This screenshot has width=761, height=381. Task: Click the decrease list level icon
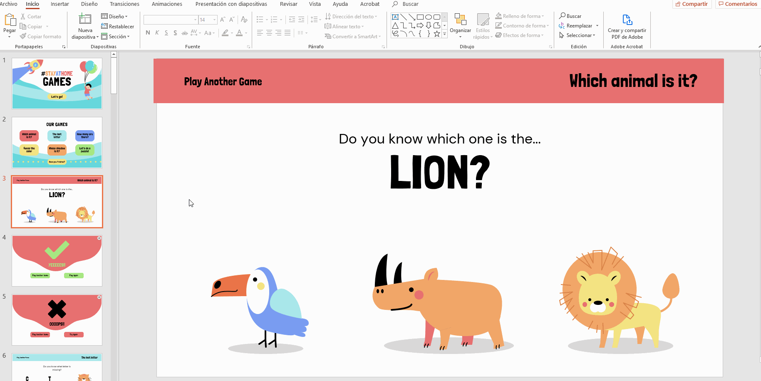(x=292, y=20)
